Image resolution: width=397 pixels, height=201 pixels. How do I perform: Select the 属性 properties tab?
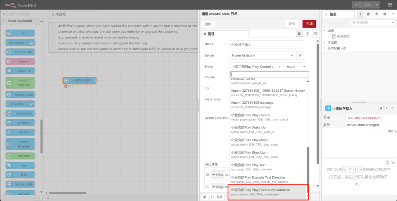(224, 34)
